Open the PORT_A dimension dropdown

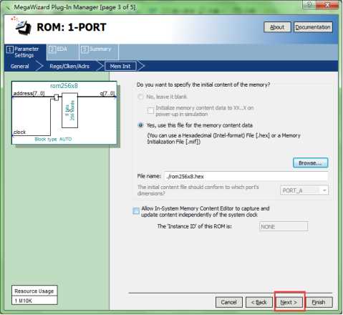(304, 190)
